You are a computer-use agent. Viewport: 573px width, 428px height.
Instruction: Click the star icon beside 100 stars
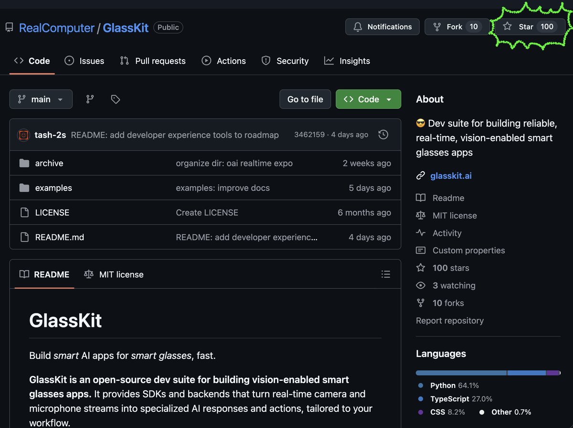coord(421,268)
